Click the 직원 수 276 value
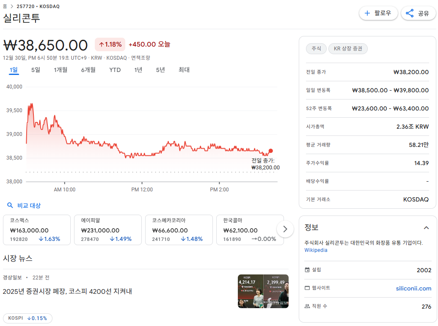 426,307
